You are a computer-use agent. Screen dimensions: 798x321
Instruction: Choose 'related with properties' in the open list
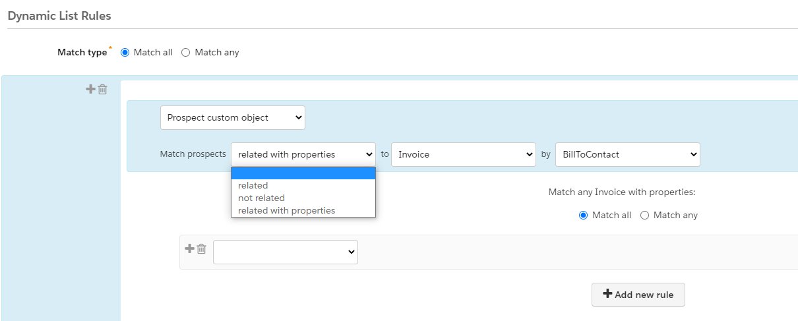(x=286, y=211)
